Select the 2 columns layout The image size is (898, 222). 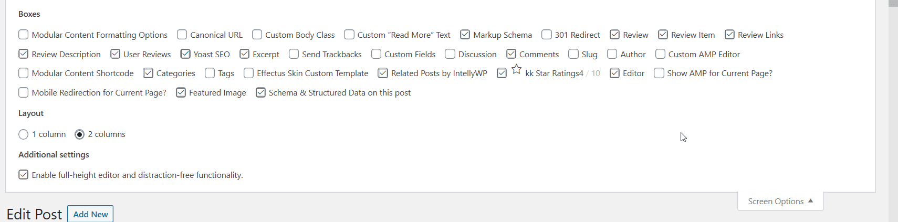80,134
